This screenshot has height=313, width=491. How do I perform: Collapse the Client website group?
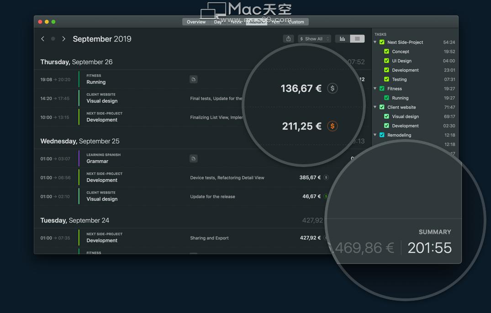[x=375, y=107]
